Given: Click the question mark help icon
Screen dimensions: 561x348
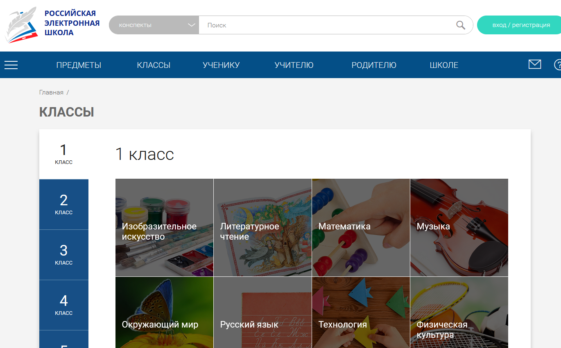Looking at the screenshot, I should tap(557, 65).
